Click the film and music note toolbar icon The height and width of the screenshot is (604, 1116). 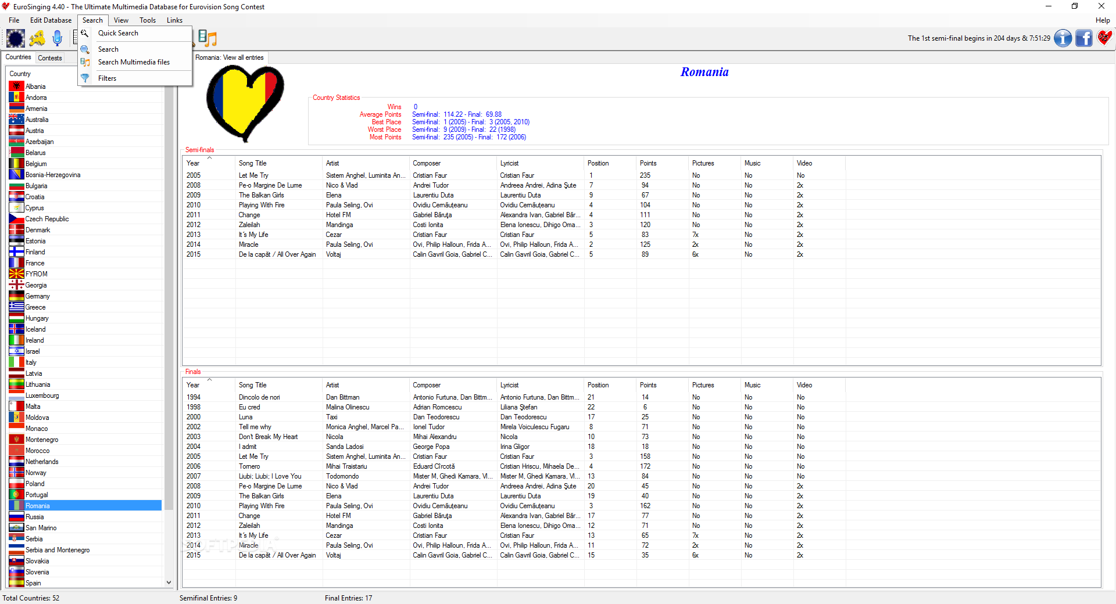coord(208,38)
